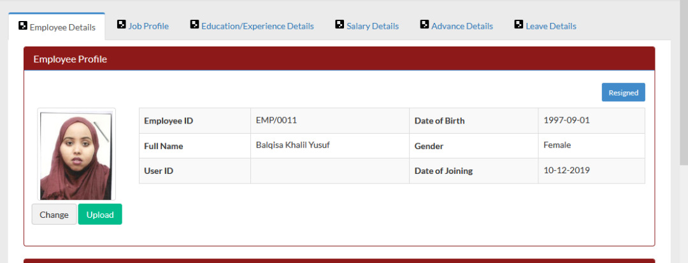Image resolution: width=688 pixels, height=263 pixels.
Task: Click the icon next to Job Profile
Action: click(x=122, y=25)
